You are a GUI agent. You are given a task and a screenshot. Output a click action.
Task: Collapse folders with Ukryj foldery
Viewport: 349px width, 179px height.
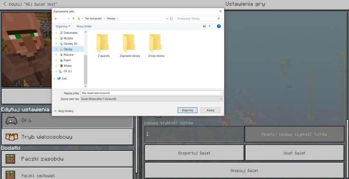click(64, 111)
